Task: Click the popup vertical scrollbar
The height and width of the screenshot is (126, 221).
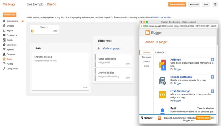Action: coord(217,37)
